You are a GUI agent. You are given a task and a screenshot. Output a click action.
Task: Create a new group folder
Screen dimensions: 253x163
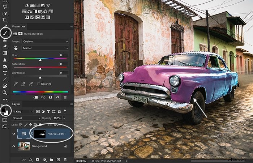51,160
